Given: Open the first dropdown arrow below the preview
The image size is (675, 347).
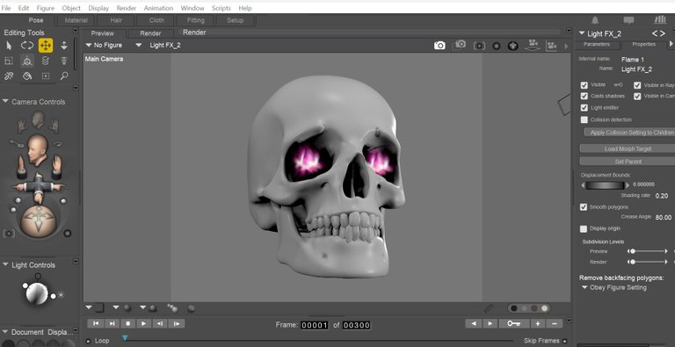Looking at the screenshot, I should click(x=89, y=307).
